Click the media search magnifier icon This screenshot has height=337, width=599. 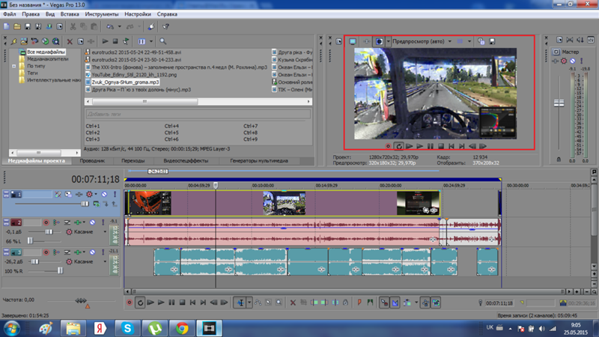[x=162, y=41]
